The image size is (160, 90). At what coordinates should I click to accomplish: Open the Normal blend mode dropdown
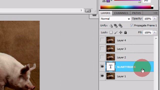click(115, 19)
